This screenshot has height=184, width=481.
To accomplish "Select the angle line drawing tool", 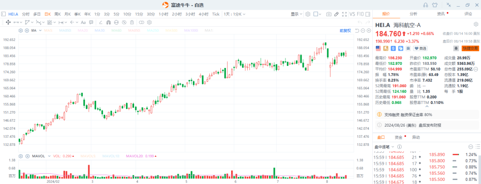I will tap(101, 22).
